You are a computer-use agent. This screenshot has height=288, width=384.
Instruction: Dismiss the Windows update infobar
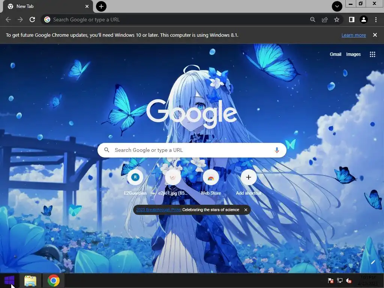click(375, 35)
